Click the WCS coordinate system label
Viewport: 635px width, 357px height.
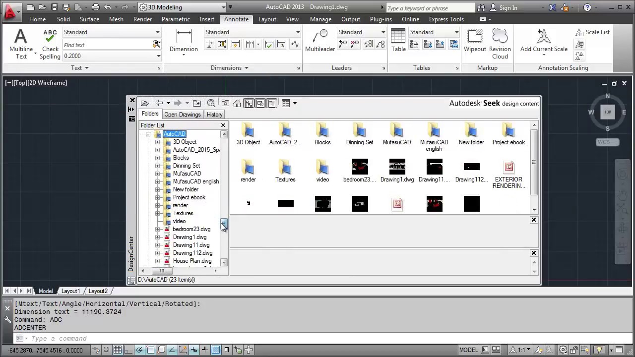608,142
